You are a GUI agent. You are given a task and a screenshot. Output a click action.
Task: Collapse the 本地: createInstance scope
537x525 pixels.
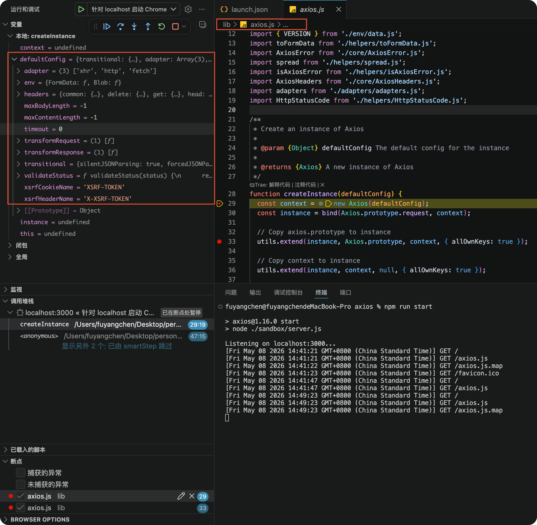10,36
